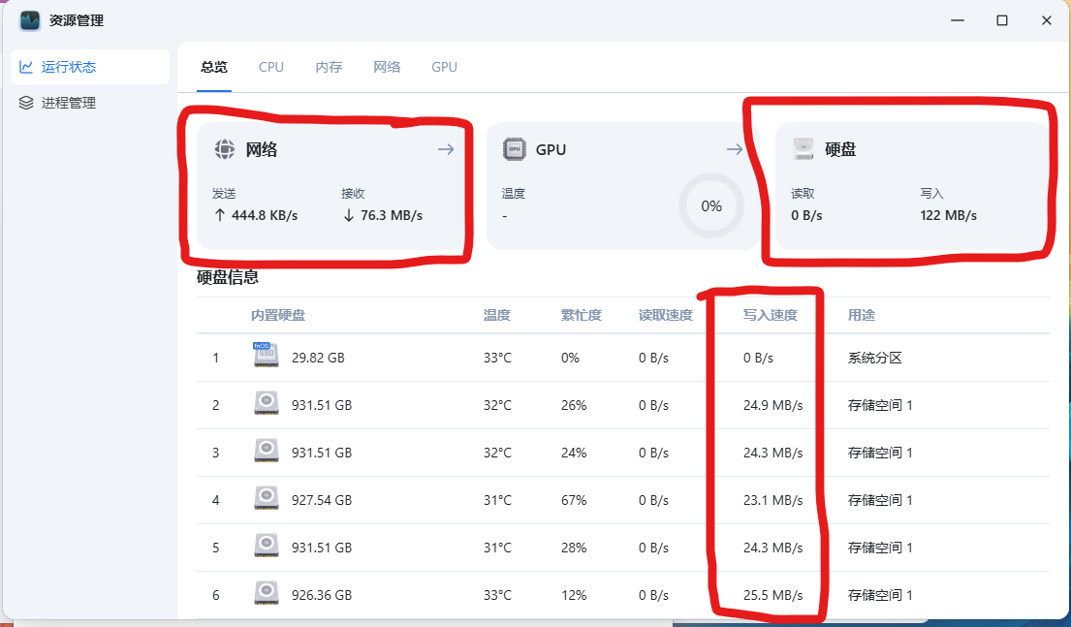Select the 网络 tab
The image size is (1071, 627).
click(386, 67)
